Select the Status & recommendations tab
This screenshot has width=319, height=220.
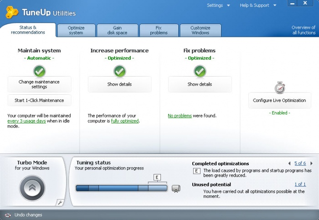[28, 30]
